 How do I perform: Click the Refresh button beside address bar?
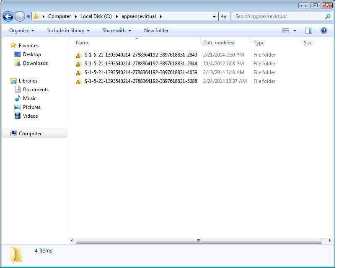[224, 17]
